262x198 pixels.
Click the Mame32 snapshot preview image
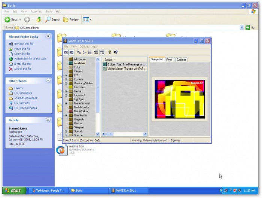[180, 99]
